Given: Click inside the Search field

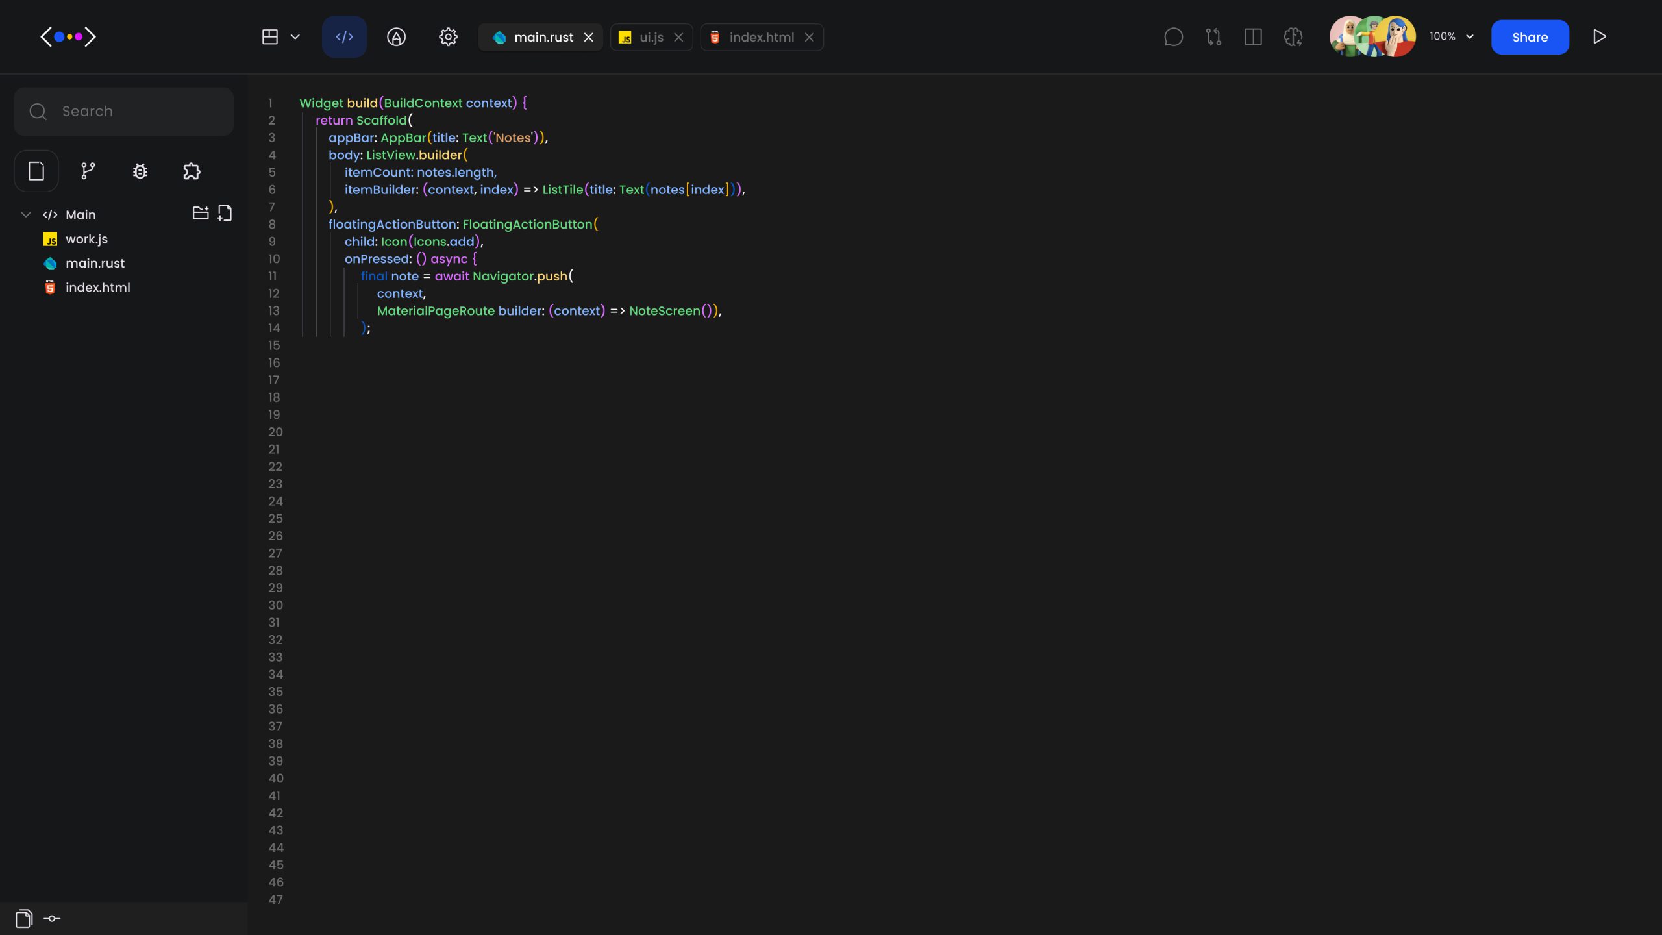Looking at the screenshot, I should pos(123,111).
